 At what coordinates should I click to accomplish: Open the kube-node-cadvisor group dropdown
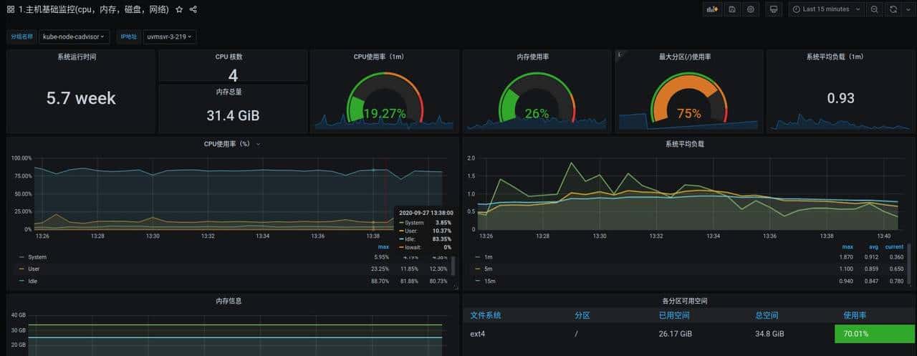[x=74, y=37]
